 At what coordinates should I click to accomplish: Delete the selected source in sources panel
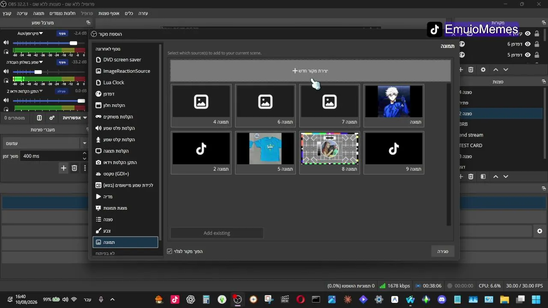471,70
